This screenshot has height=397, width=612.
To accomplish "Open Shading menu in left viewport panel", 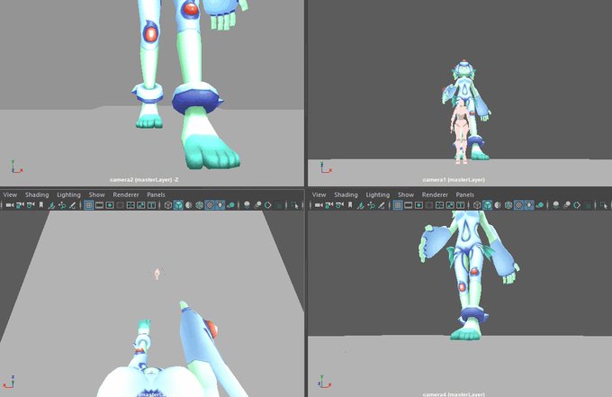I will point(37,194).
